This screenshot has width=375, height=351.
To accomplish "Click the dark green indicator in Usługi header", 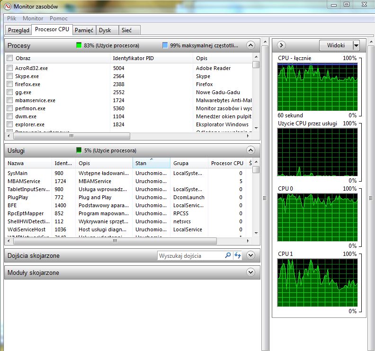I will pyautogui.click(x=79, y=150).
